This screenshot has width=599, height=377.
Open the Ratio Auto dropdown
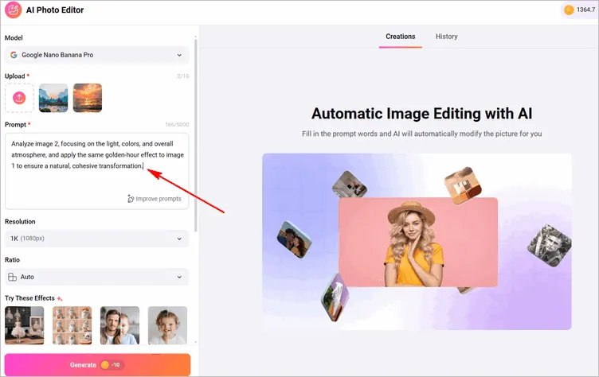point(97,277)
